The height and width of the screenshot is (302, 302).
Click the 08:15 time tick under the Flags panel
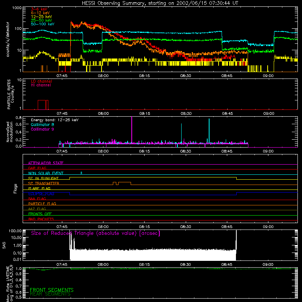point(144,227)
